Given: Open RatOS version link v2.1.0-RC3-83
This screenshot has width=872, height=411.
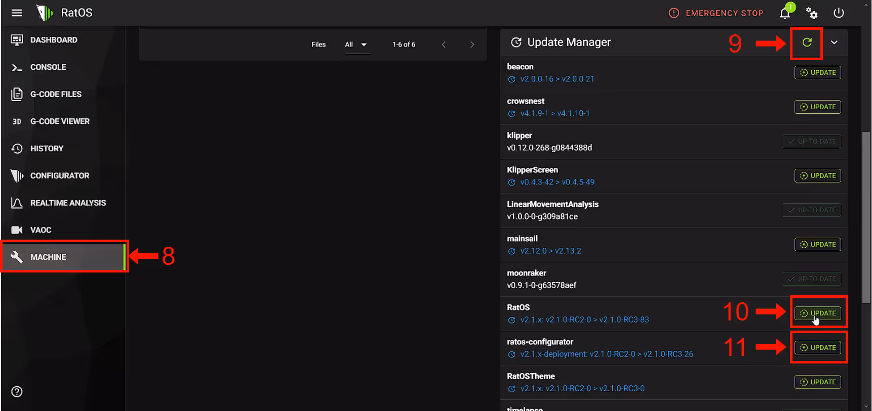Looking at the screenshot, I should 584,319.
